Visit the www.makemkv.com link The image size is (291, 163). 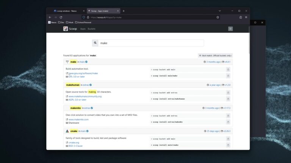pyautogui.click(x=78, y=120)
